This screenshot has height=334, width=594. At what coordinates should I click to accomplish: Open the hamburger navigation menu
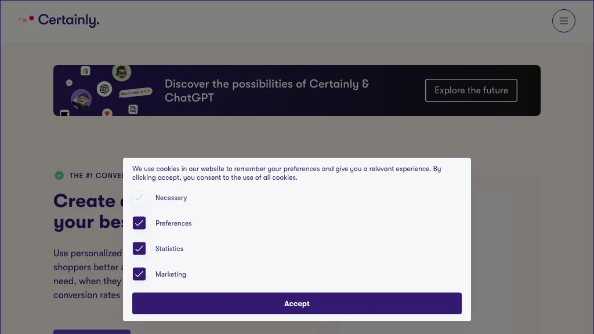point(563,21)
